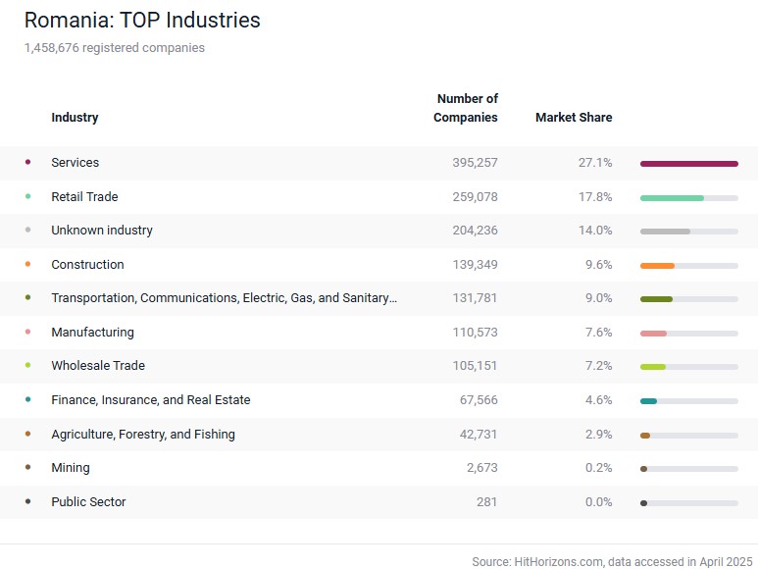Click the Industry column header
Viewport: 758px width, 569px height.
point(75,117)
